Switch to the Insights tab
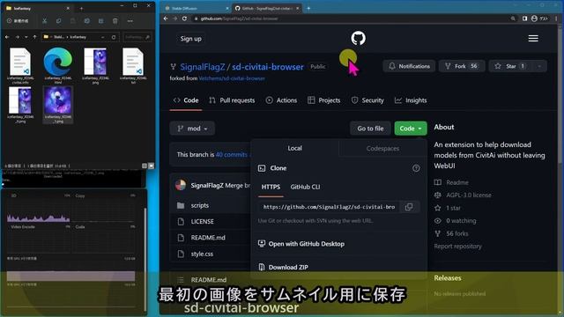This screenshot has height=317, width=564. click(x=411, y=100)
